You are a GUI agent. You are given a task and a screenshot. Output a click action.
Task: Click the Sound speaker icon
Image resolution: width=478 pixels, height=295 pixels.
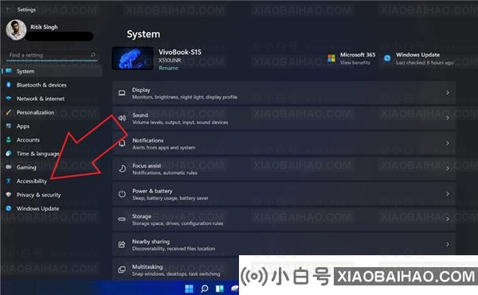tap(122, 118)
